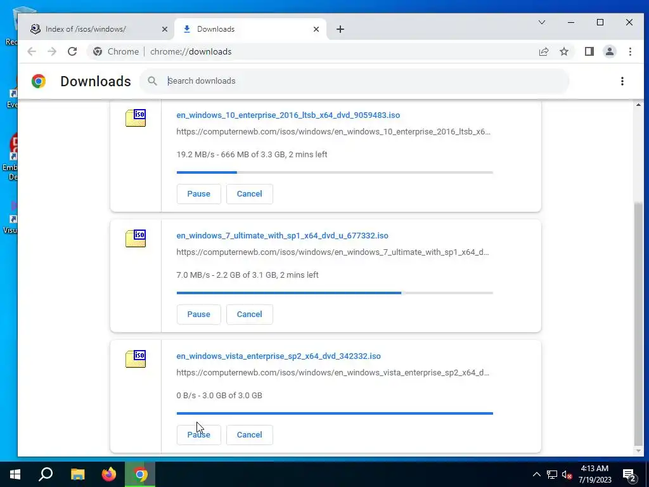649x487 pixels.
Task: Close the Downloads tab
Action: (316, 29)
